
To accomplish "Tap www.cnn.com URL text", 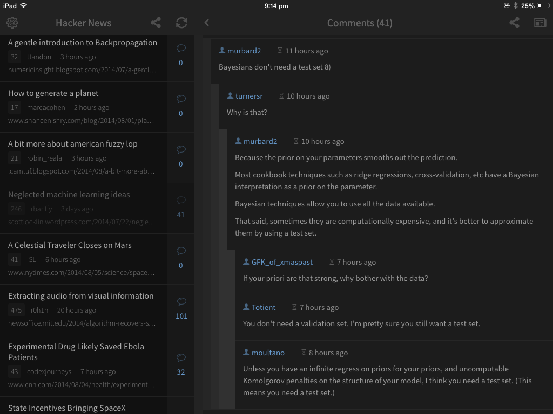I will [x=81, y=385].
